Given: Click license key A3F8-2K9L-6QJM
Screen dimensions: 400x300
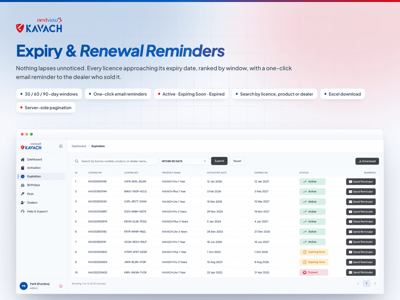Looking at the screenshot, I should point(135,182).
